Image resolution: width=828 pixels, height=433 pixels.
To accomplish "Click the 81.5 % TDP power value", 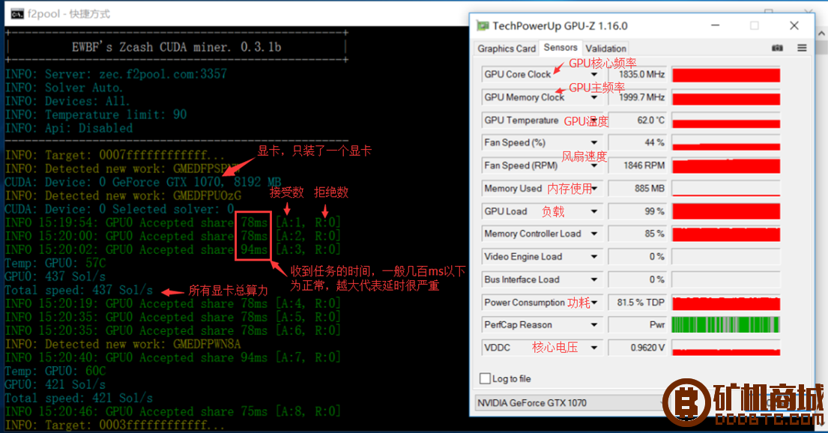I will pos(638,303).
